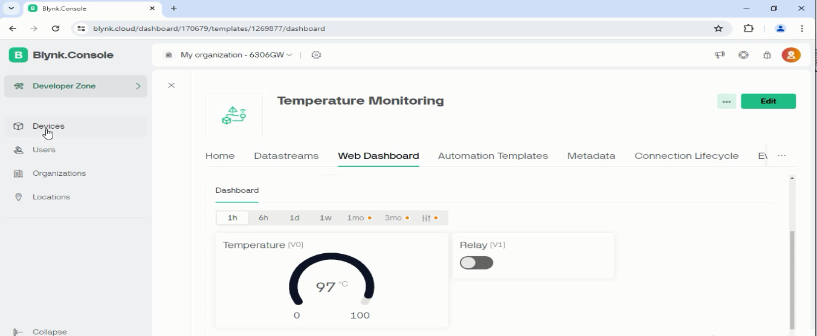The height and width of the screenshot is (336, 817).
Task: Click the green Edit button
Action: click(x=768, y=102)
